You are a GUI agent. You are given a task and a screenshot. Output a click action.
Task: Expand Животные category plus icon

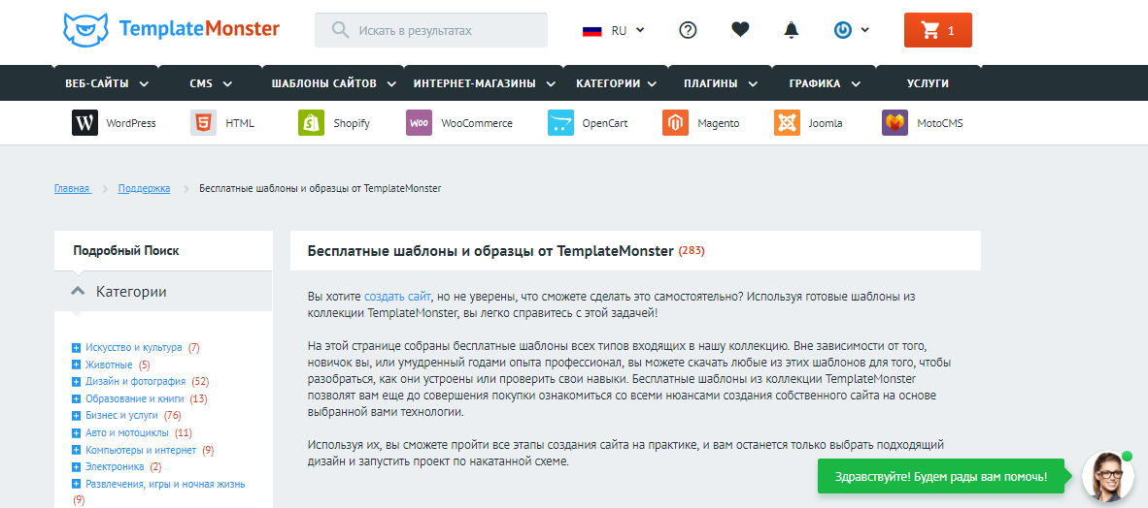(x=76, y=364)
